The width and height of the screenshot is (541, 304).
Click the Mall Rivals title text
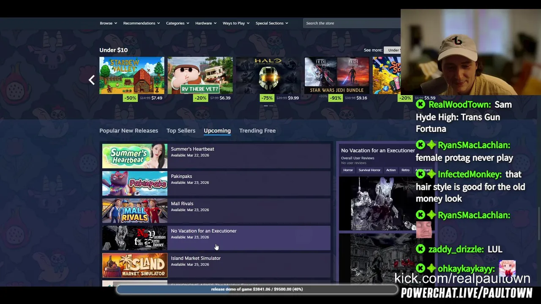[182, 204]
